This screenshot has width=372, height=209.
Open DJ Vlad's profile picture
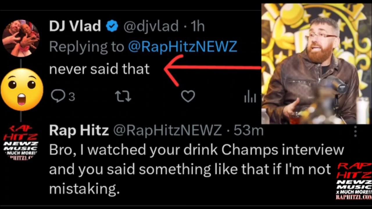pyautogui.click(x=21, y=38)
